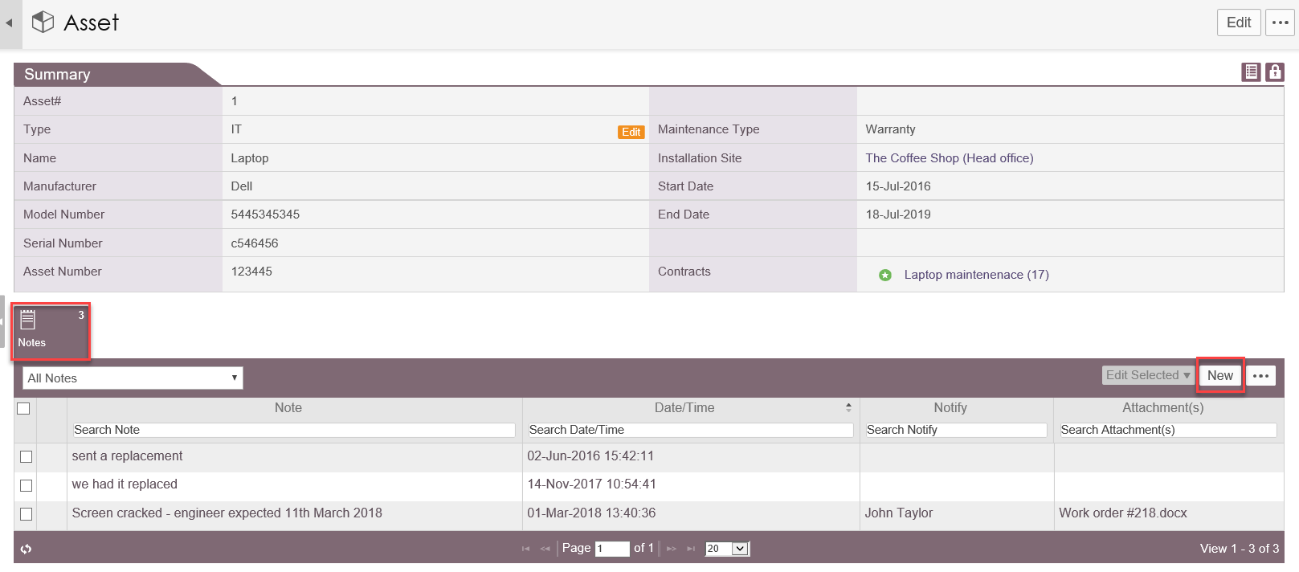The image size is (1299, 572).
Task: Open Laptop maintenenace (17) contract link
Action: coord(976,275)
